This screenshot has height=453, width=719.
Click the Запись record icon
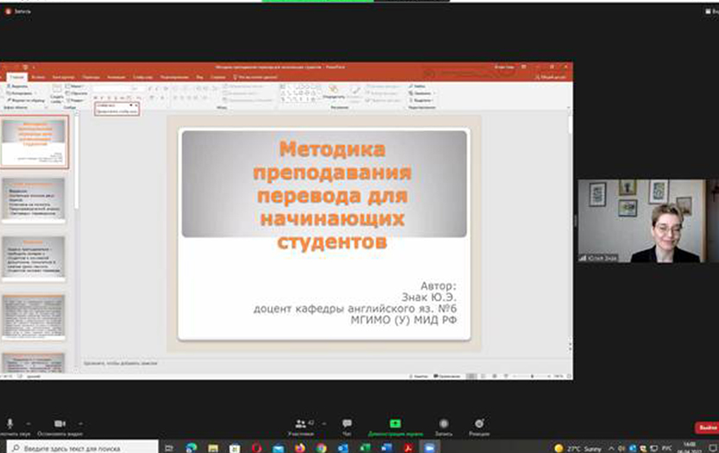(x=444, y=424)
